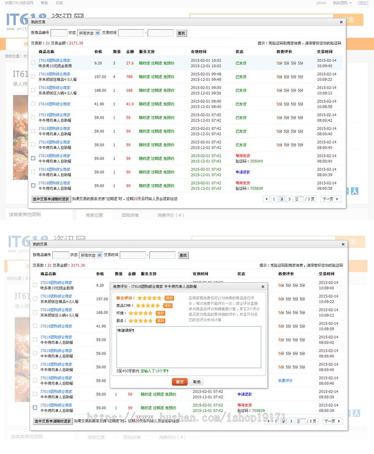Open merchant link above 东来顺饭庄精品4-5人餐, upper window
This screenshot has height=454, width=374.
pos(54,74)
